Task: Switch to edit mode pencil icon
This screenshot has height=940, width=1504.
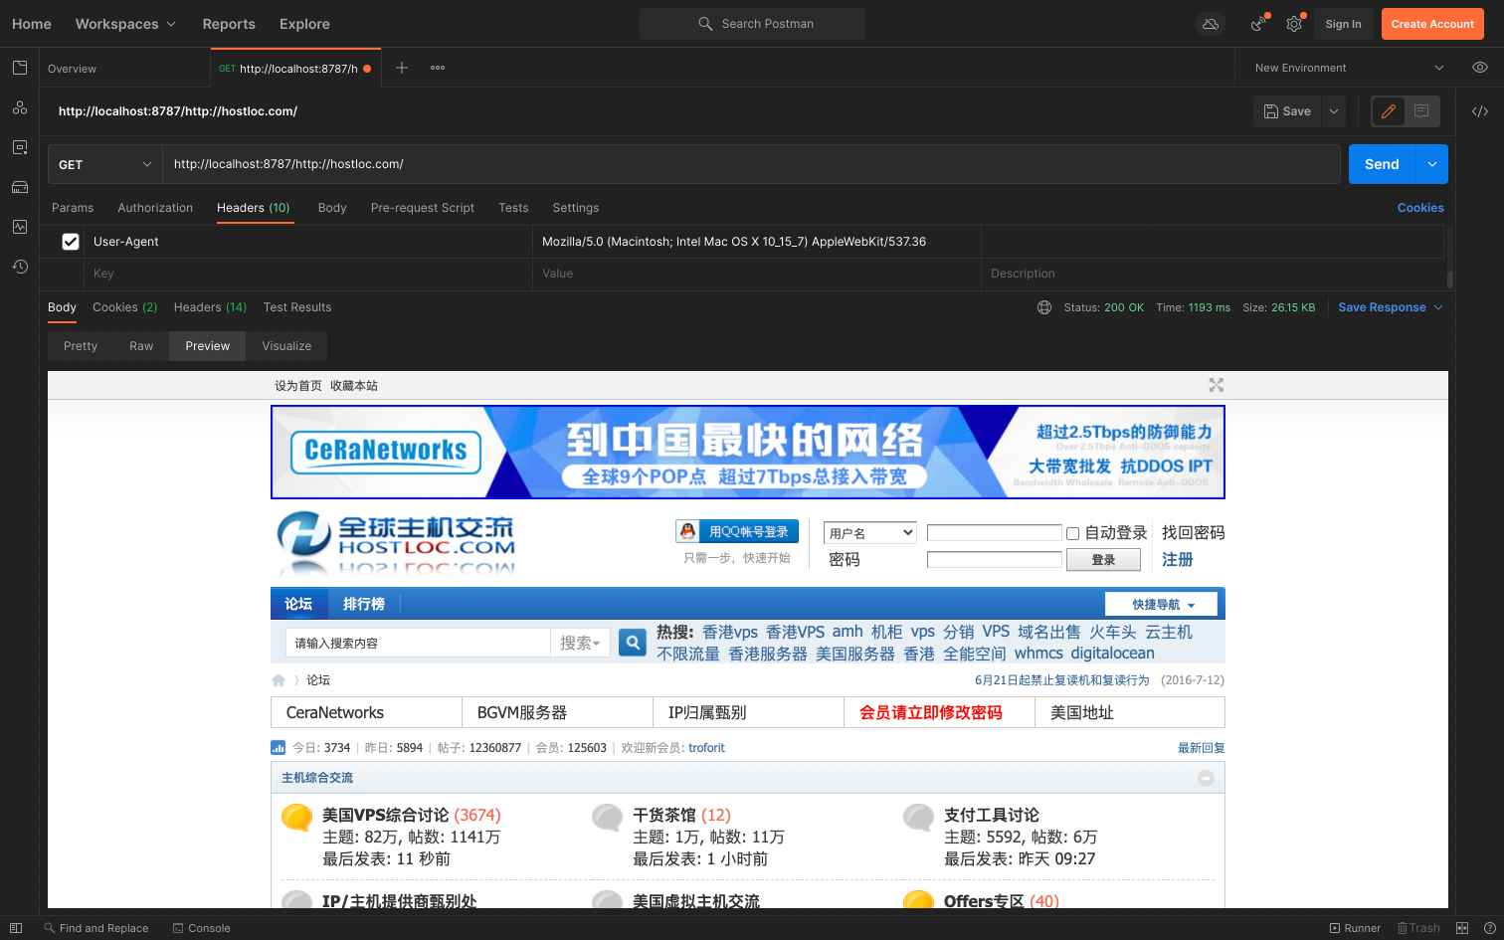Action: [x=1389, y=111]
